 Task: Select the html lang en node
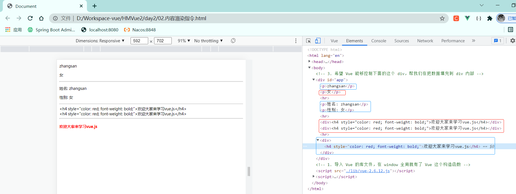click(x=326, y=55)
